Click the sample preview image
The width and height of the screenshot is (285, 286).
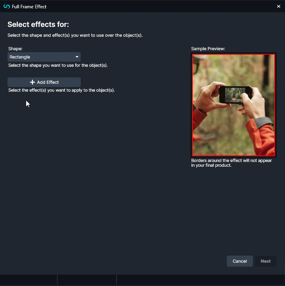234,105
